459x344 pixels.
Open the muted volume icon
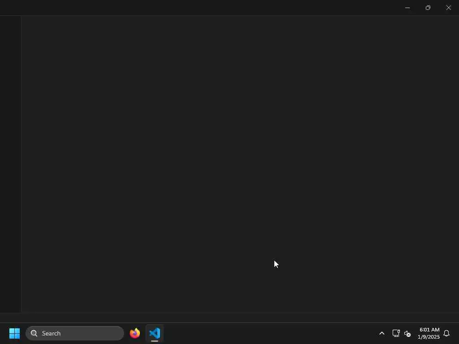pyautogui.click(x=407, y=333)
